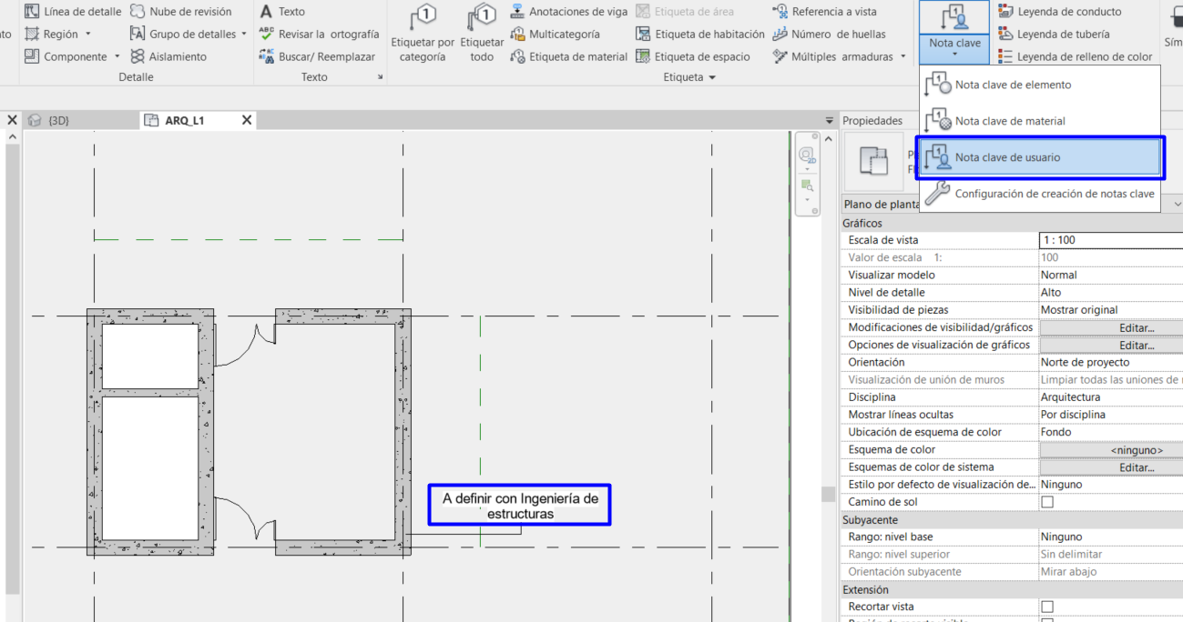
Task: Select Leyenda de relleno de color
Action: pos(1075,56)
